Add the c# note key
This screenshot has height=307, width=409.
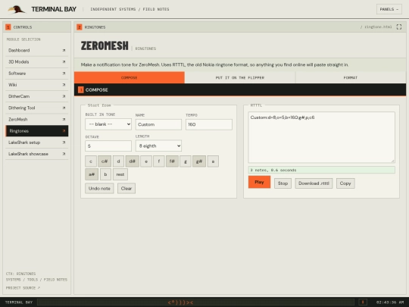pos(105,161)
